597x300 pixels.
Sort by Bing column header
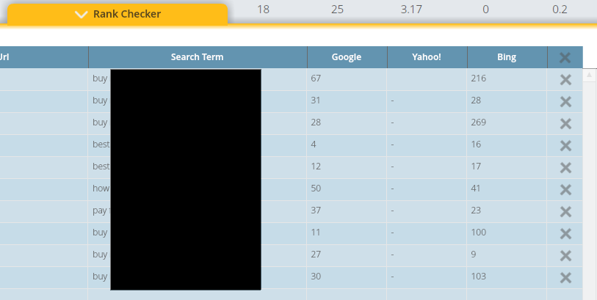click(x=507, y=57)
